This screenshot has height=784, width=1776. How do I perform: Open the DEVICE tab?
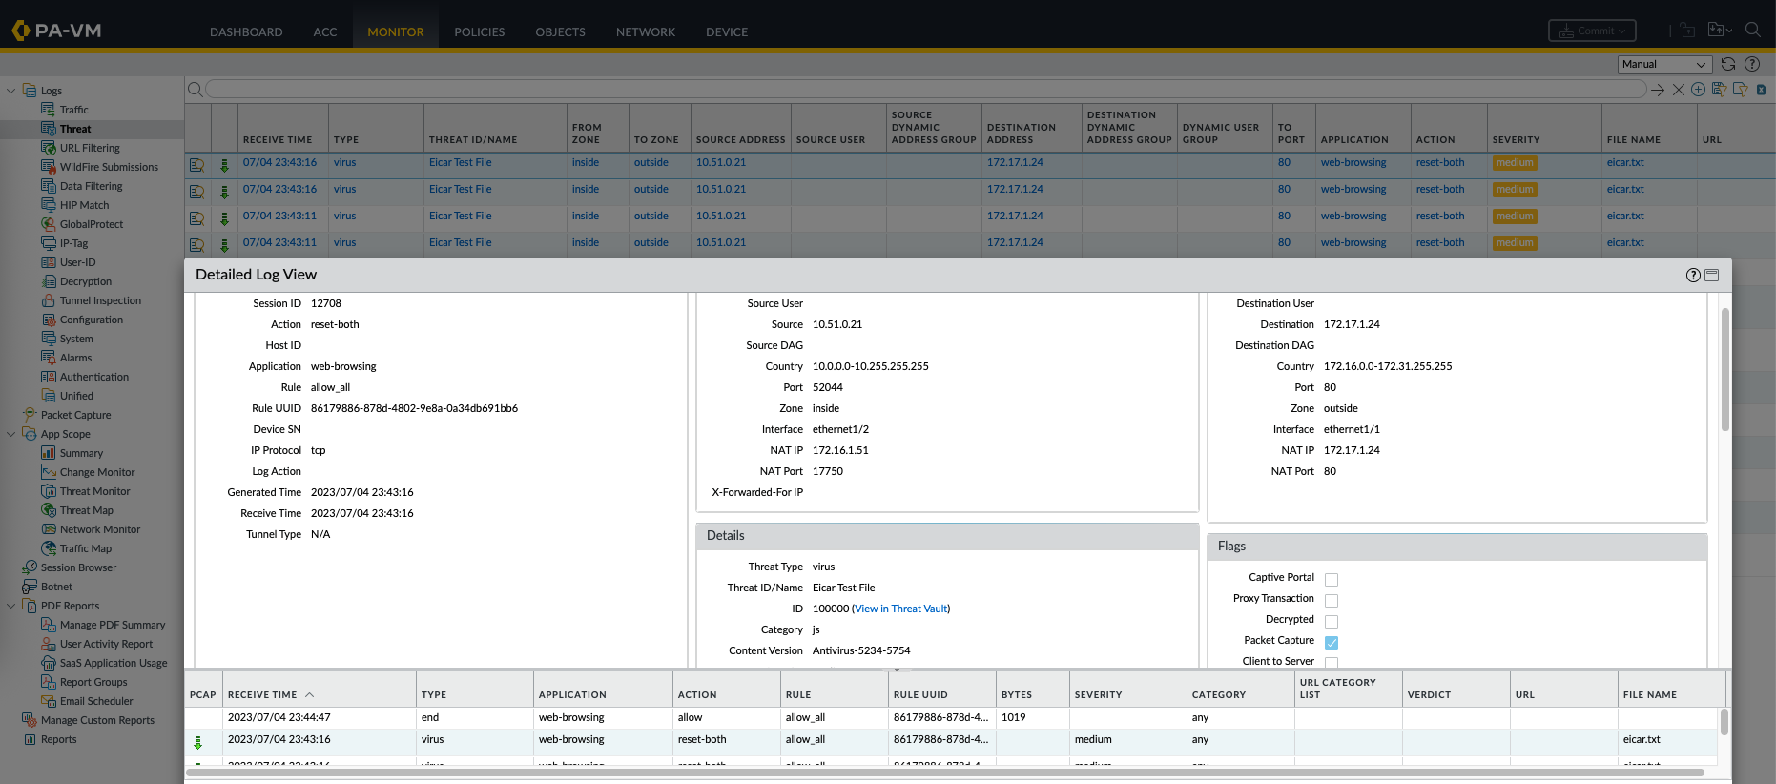point(726,31)
